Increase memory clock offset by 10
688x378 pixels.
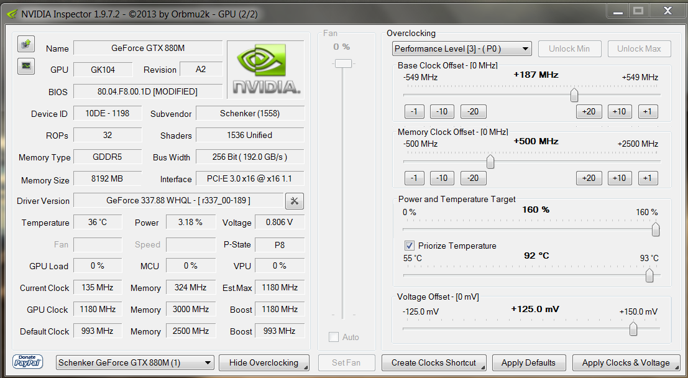[x=620, y=178]
